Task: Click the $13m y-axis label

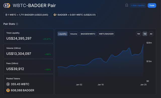Action: click(x=149, y=61)
